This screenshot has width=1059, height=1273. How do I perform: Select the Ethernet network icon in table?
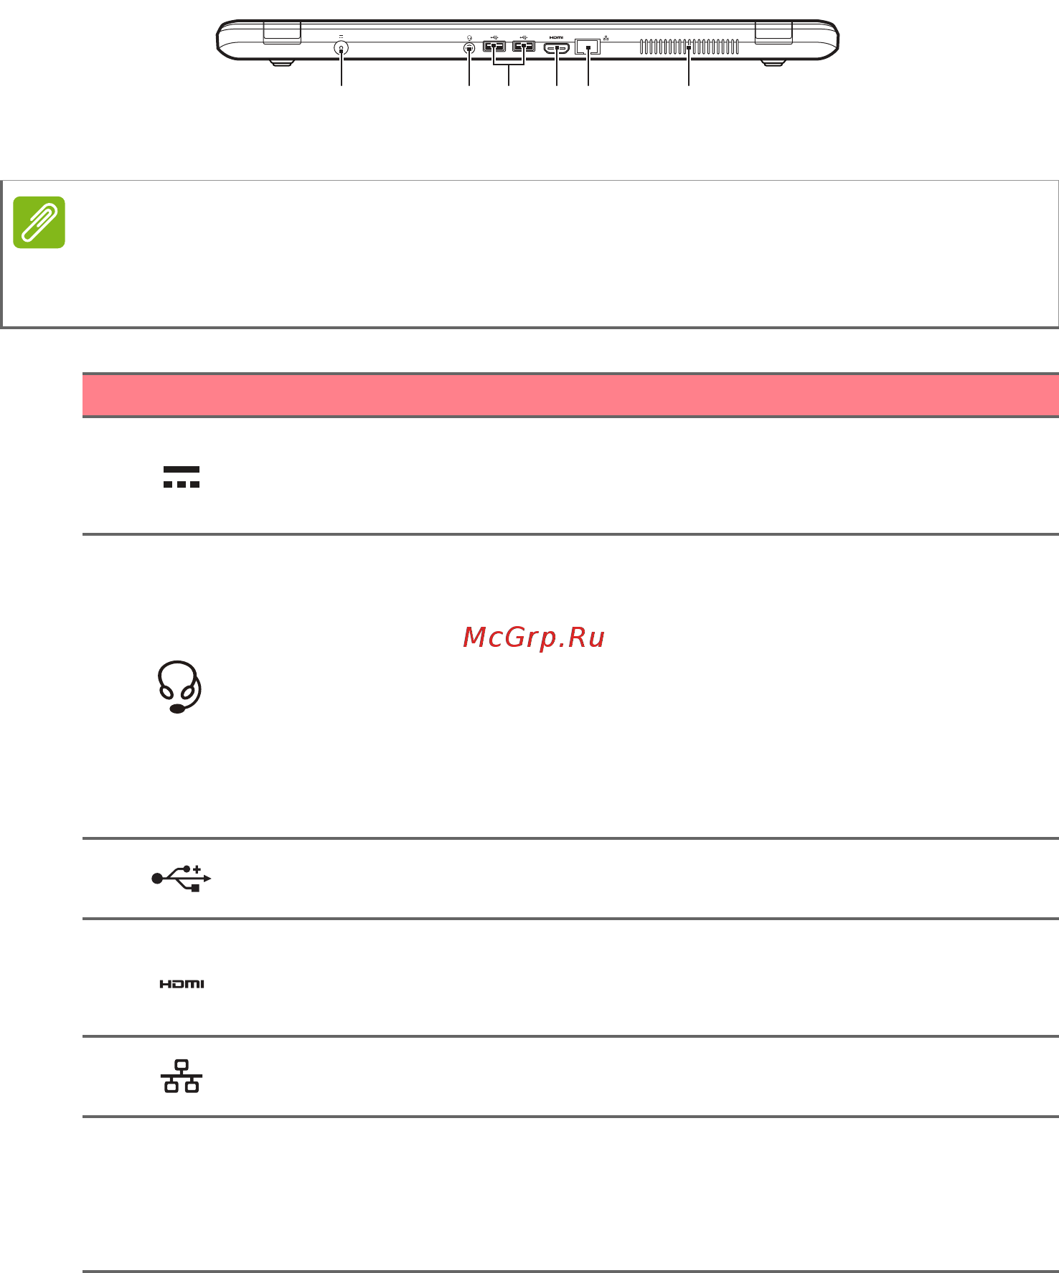pyautogui.click(x=182, y=1076)
